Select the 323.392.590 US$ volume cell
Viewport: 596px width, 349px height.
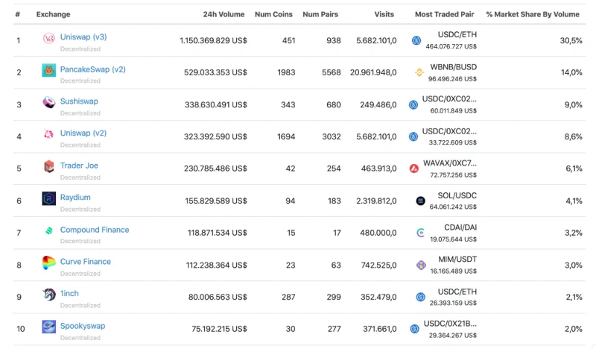click(215, 136)
